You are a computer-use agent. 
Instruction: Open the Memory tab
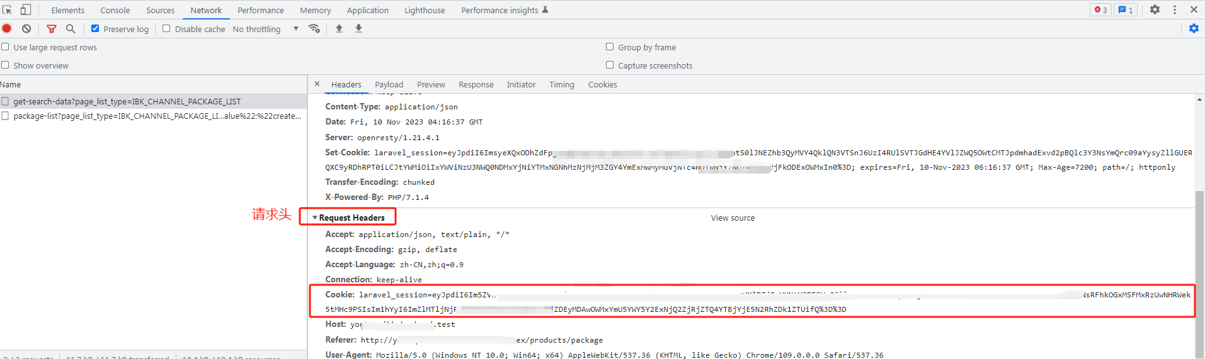(316, 10)
